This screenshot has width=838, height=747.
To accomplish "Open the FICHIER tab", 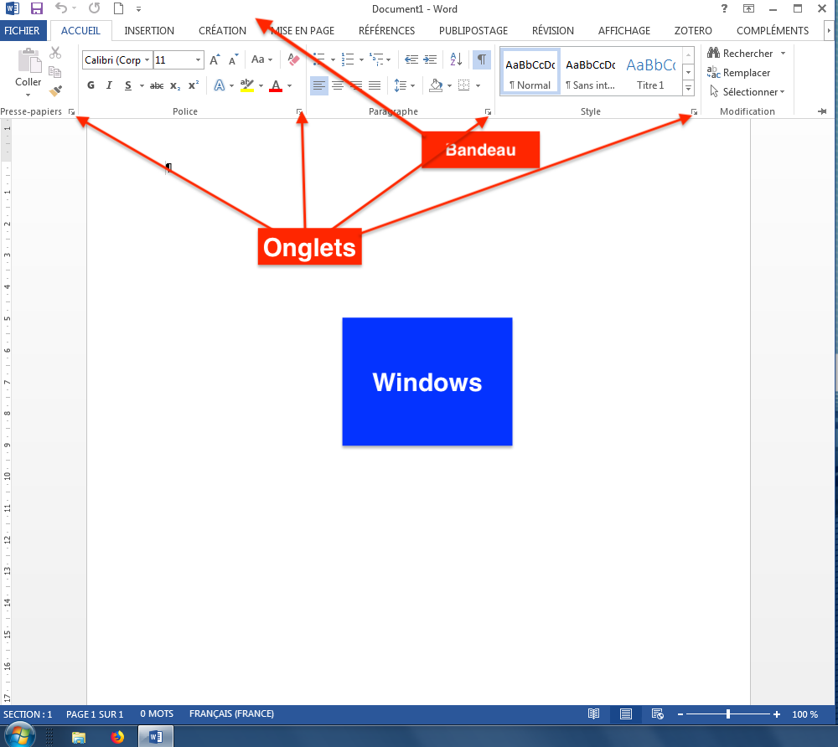I will (22, 30).
